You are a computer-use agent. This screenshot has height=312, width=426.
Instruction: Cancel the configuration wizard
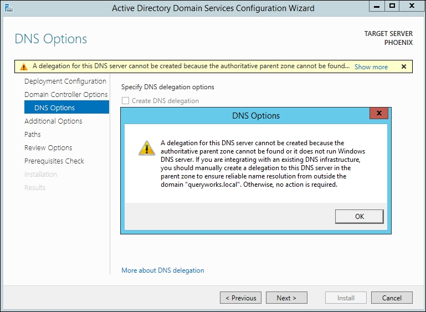(391, 298)
